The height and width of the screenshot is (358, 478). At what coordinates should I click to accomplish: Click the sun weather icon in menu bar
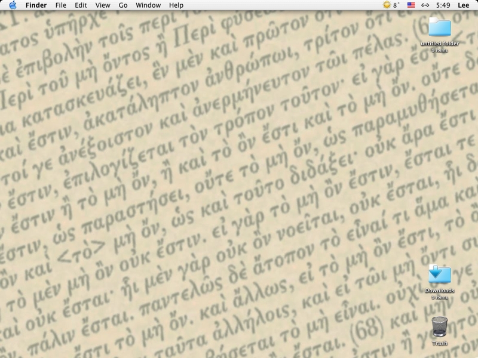[x=387, y=5]
